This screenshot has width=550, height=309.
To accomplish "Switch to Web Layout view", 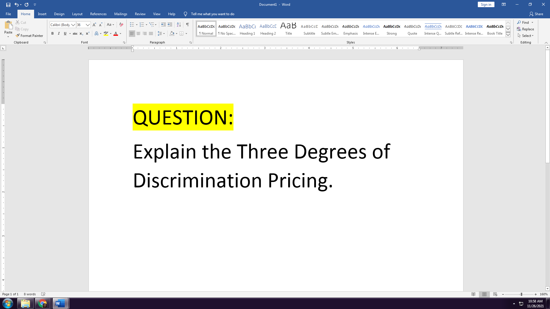I will click(x=495, y=294).
